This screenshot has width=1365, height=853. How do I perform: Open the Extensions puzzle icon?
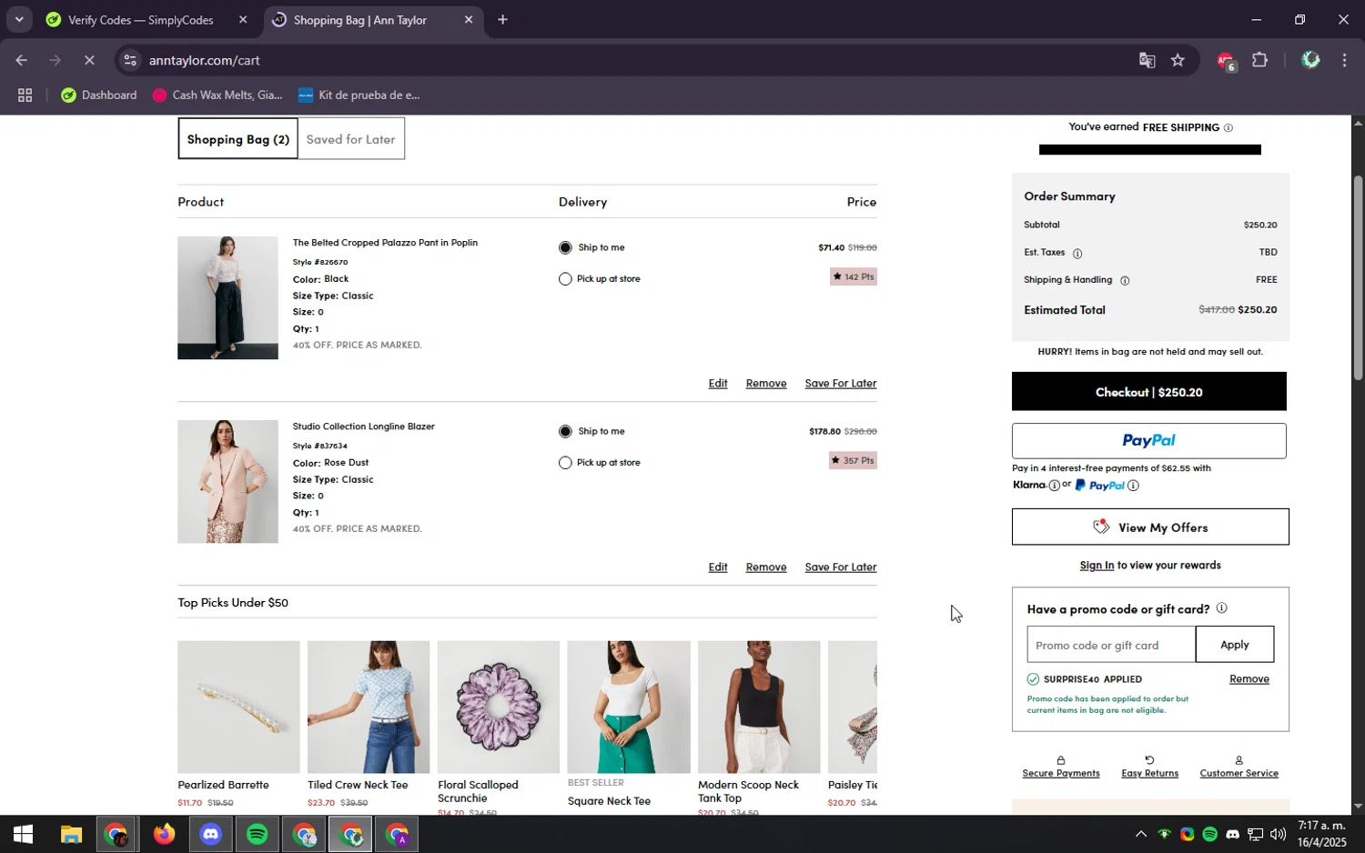coord(1259,61)
